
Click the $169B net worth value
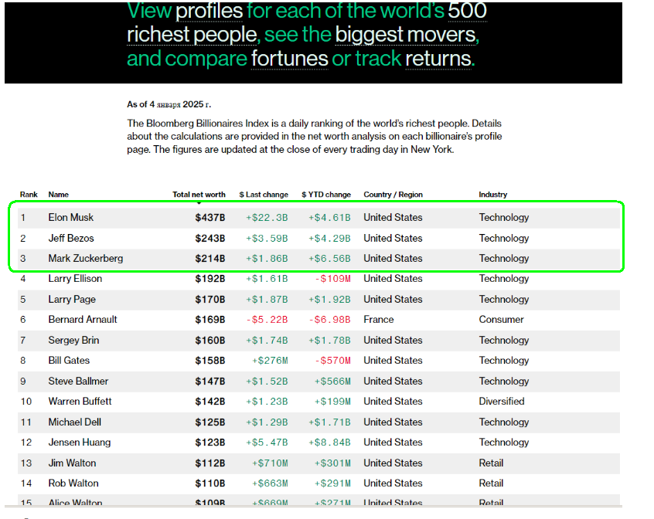(x=210, y=320)
